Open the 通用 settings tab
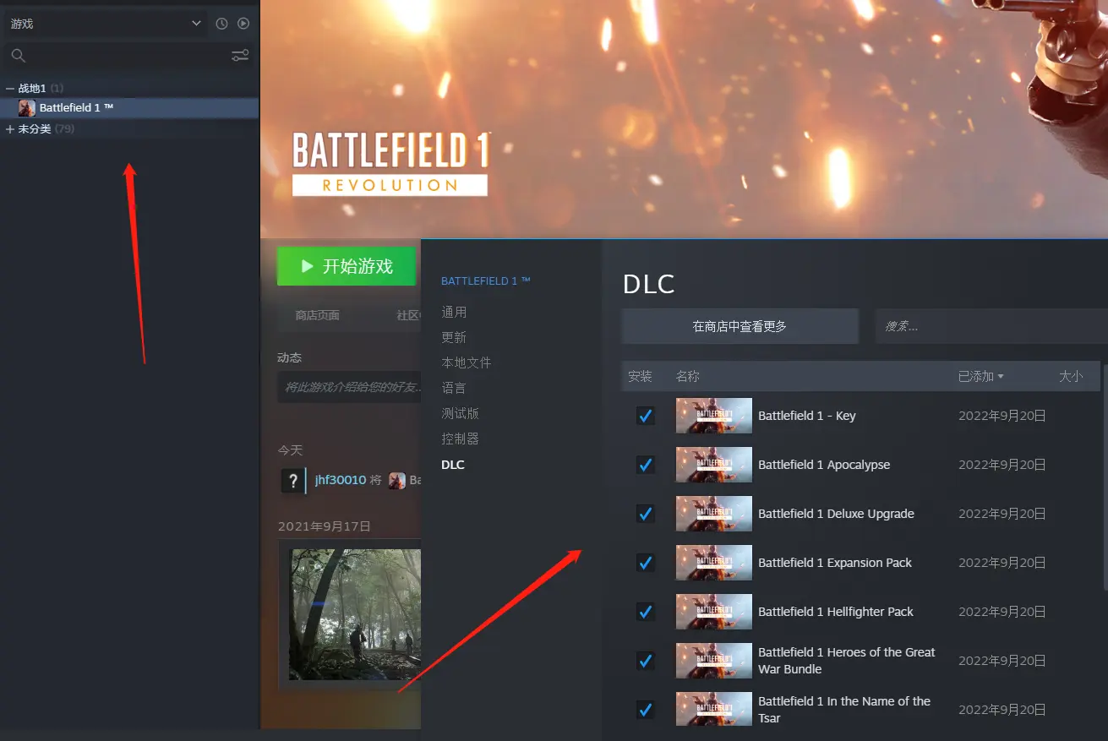Screen dimensions: 1108x741 [454, 312]
